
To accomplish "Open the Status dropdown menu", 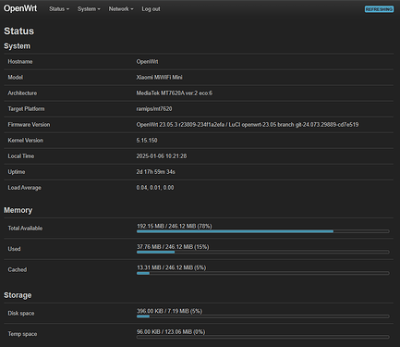I will tap(59, 9).
